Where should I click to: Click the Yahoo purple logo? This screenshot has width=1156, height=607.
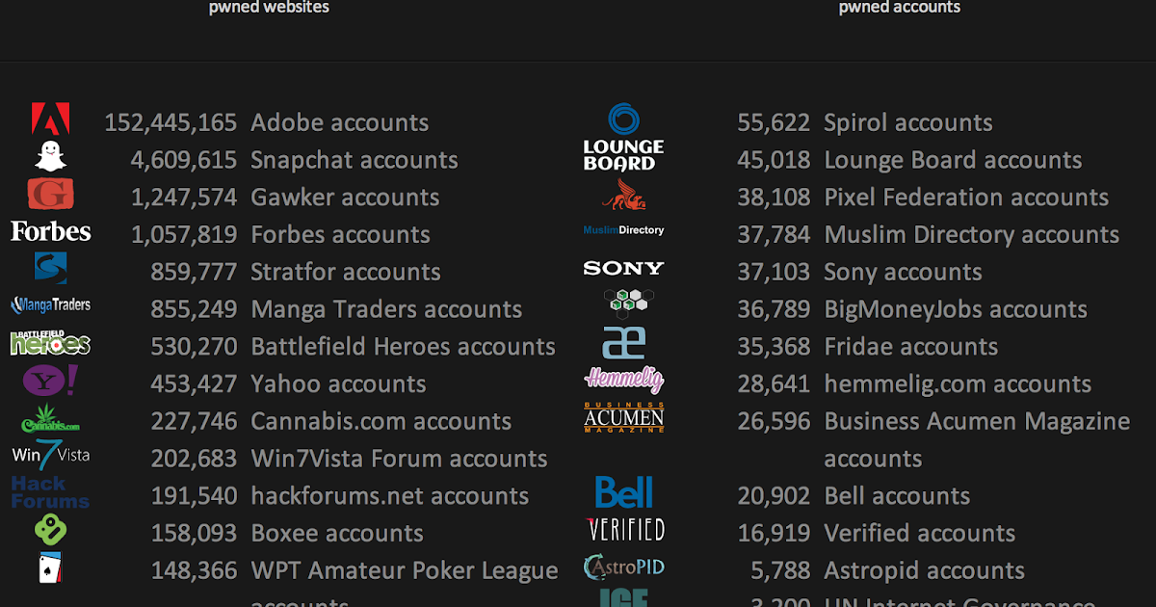pos(50,381)
